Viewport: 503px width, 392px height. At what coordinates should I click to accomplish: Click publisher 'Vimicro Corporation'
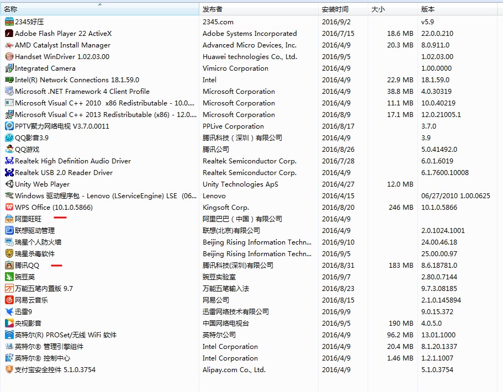point(235,68)
